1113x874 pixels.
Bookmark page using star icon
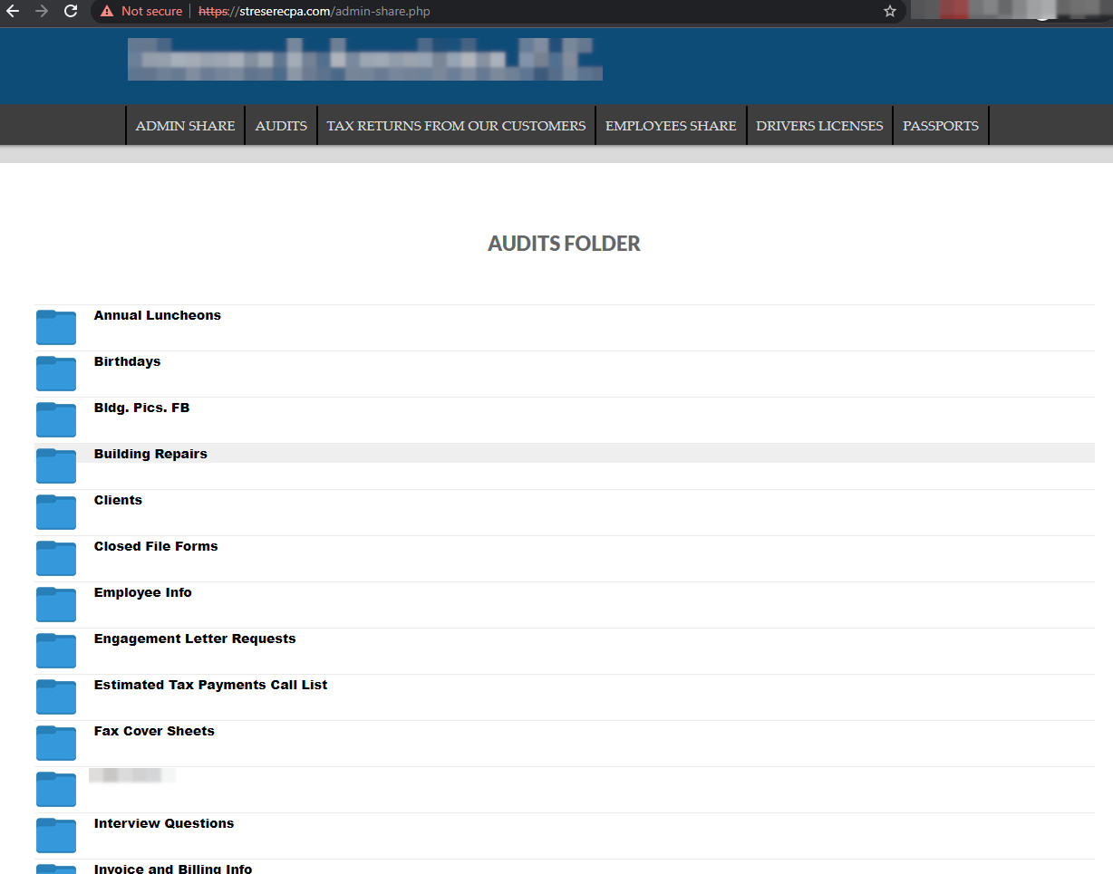coord(889,12)
